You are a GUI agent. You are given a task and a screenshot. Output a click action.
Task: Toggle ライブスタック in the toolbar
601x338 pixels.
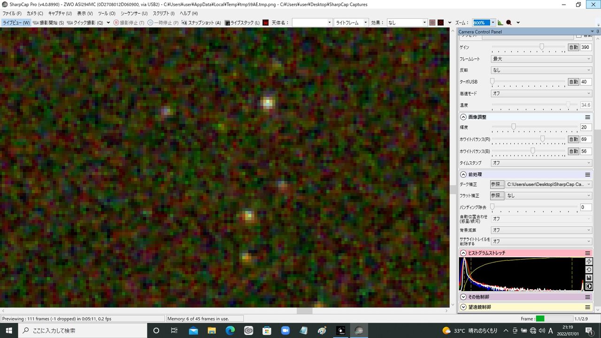tap(242, 23)
